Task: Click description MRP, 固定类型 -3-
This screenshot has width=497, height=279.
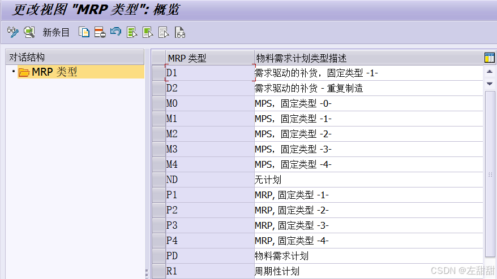Action: (x=369, y=225)
